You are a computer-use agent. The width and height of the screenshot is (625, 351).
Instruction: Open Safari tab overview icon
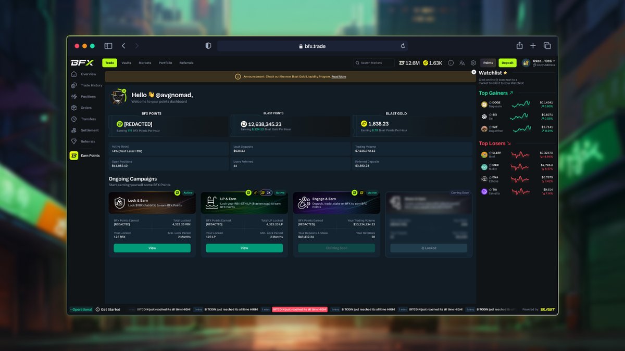(547, 46)
